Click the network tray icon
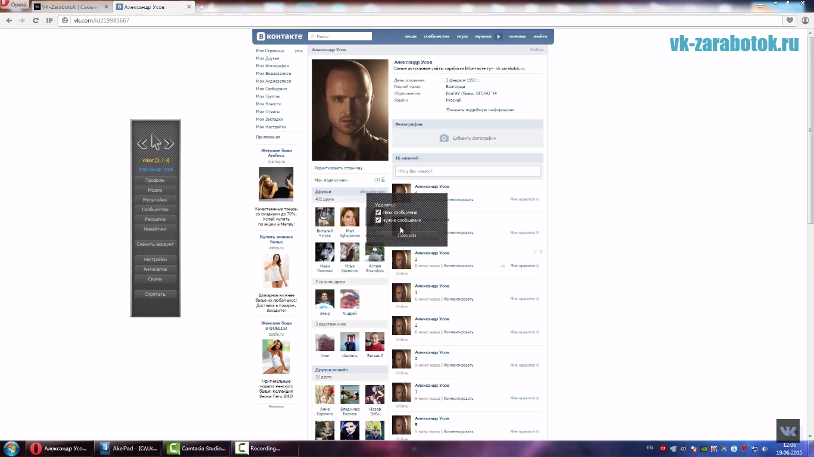Image resolution: width=814 pixels, height=457 pixels. click(x=754, y=449)
